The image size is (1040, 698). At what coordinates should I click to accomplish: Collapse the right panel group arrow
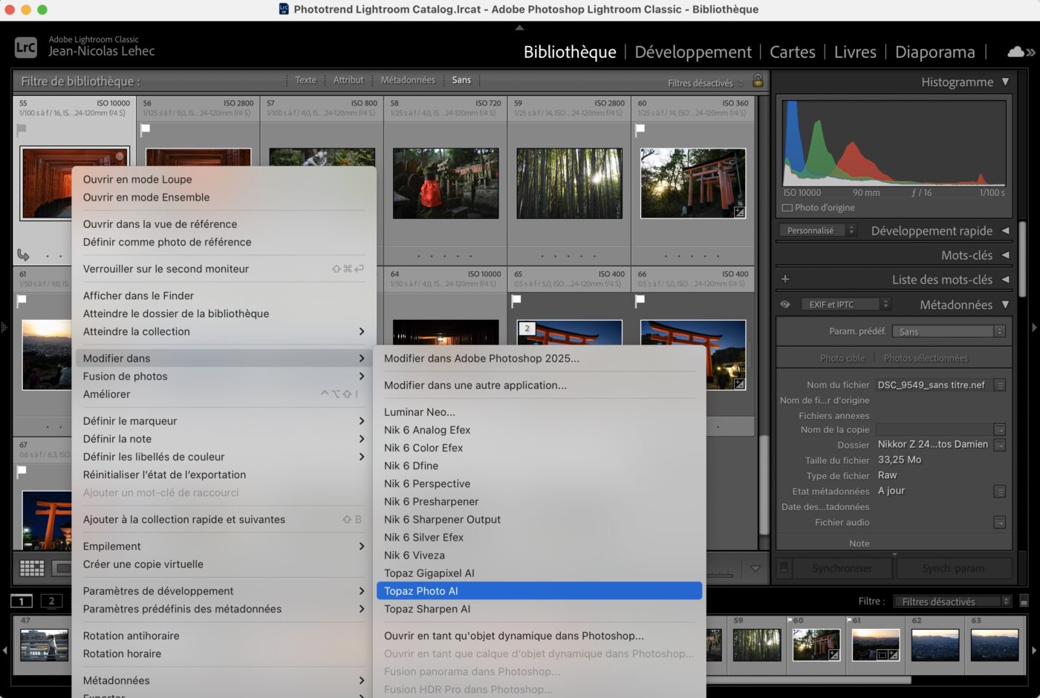pyautogui.click(x=1034, y=327)
